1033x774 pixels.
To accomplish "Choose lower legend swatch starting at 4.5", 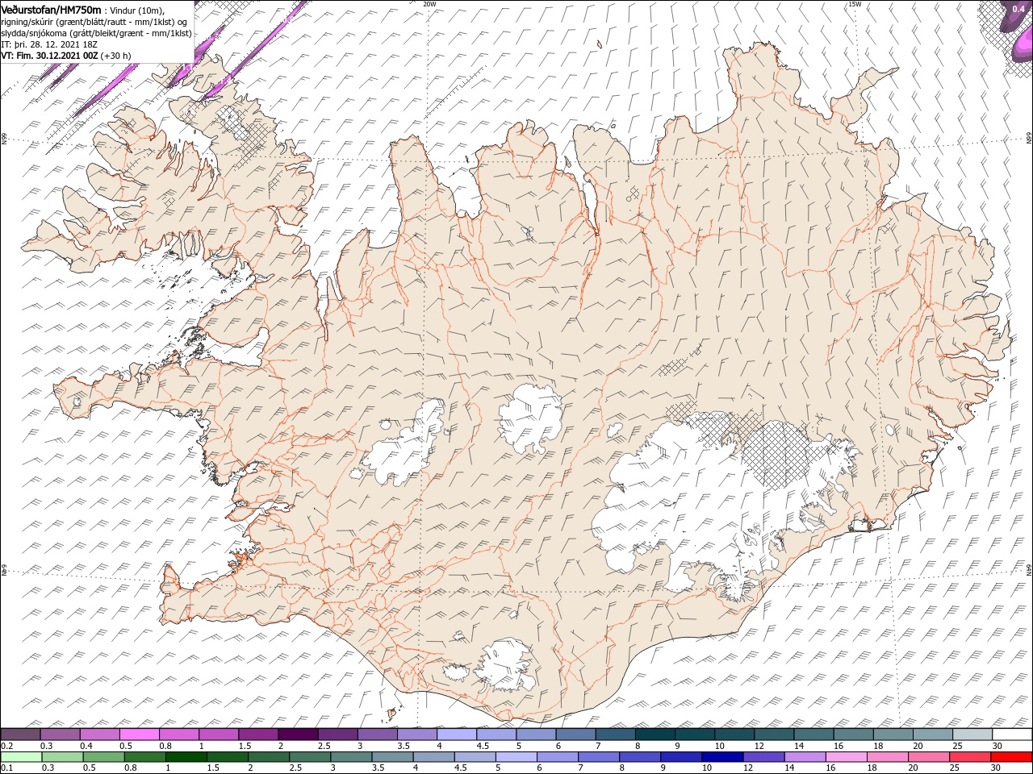I will point(475,757).
